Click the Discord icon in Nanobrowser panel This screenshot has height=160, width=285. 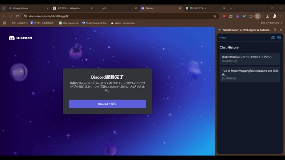coord(273,37)
